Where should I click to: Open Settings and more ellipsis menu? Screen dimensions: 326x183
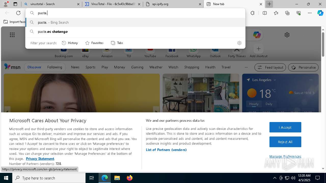[x=310, y=13]
